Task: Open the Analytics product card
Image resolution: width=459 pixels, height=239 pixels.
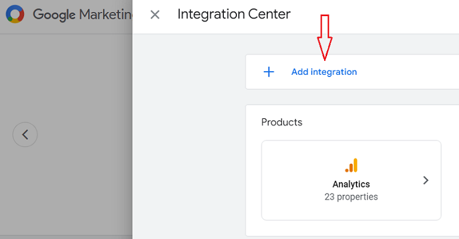Action: [351, 180]
